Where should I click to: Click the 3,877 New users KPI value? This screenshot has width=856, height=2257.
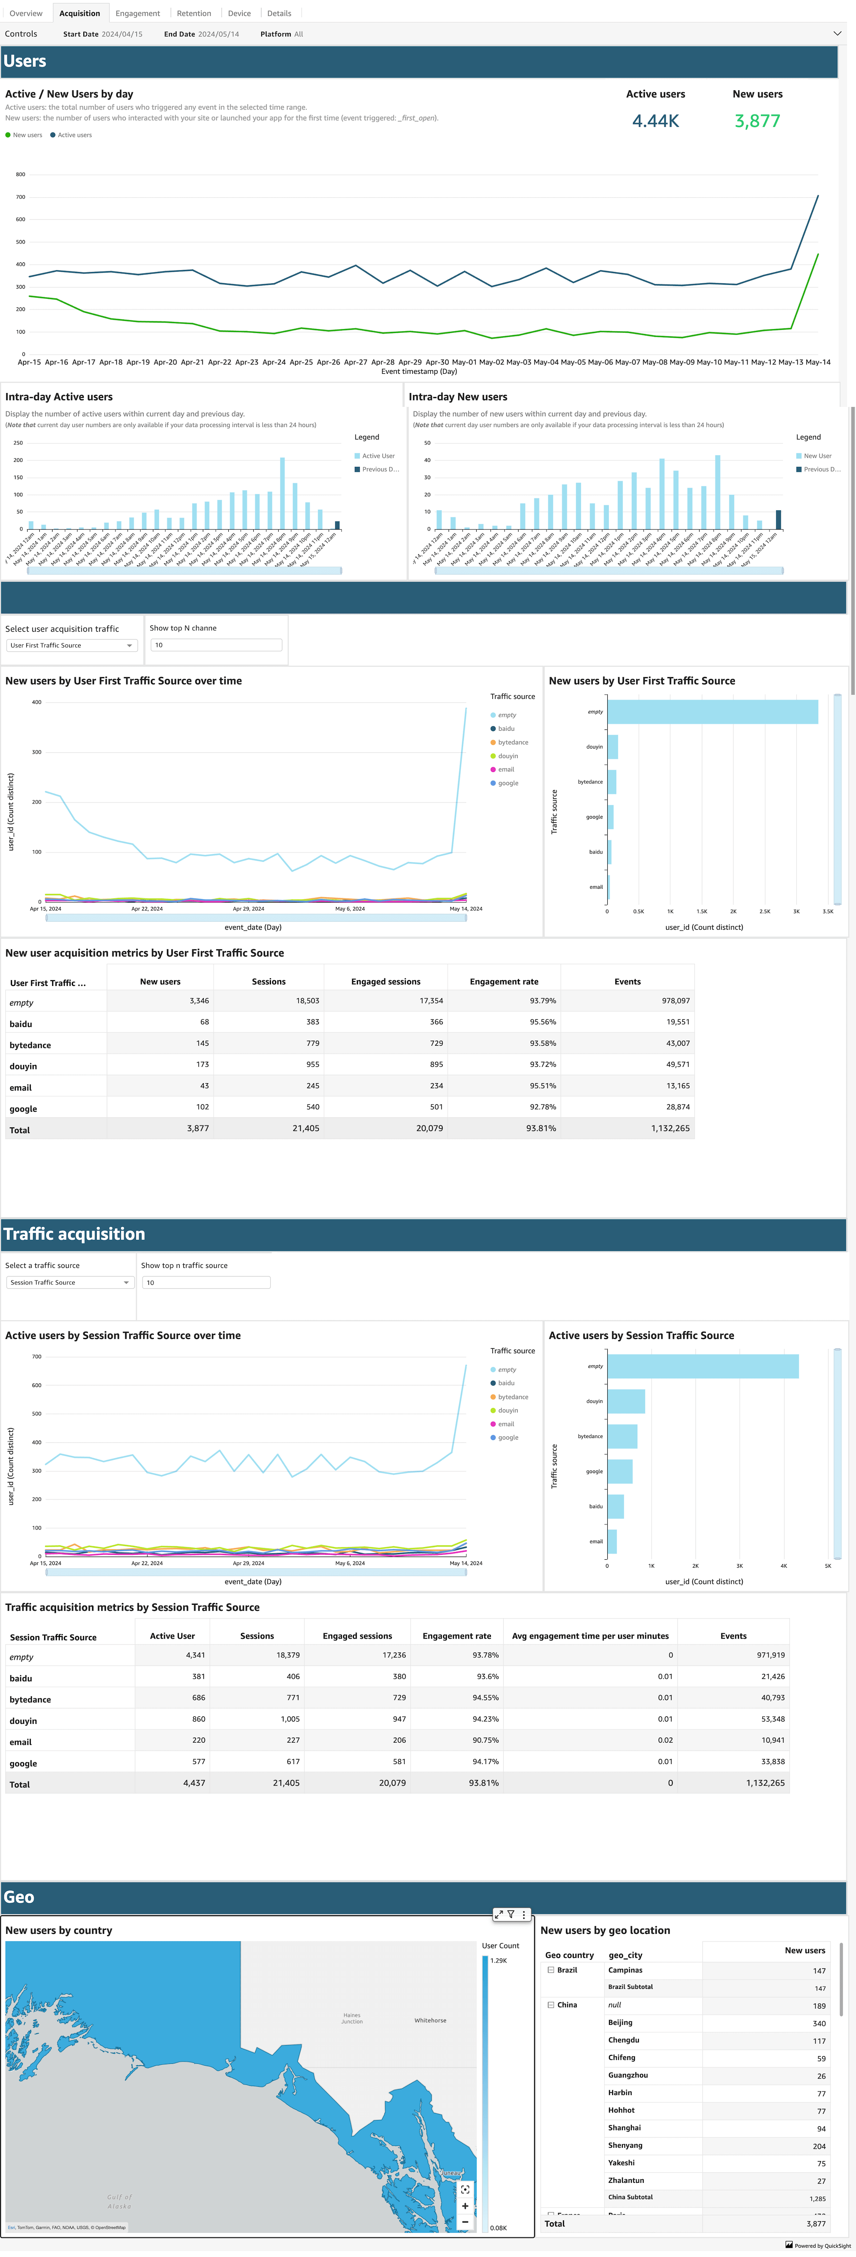(x=757, y=121)
